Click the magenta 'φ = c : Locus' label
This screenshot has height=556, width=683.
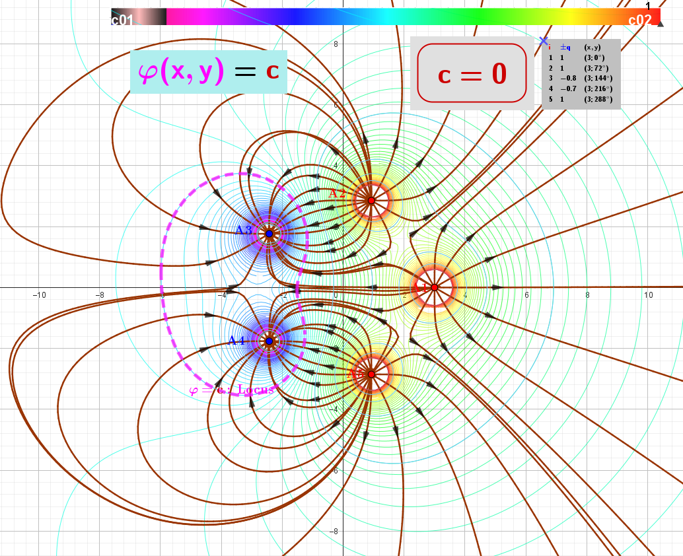click(232, 389)
